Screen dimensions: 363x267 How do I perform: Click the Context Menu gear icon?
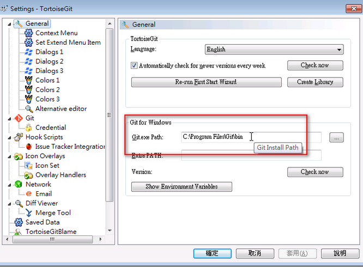click(x=29, y=33)
